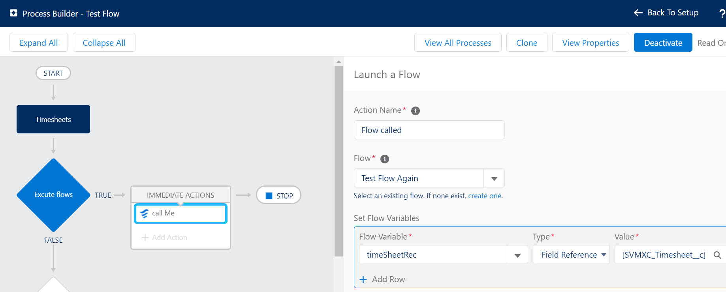Viewport: 726px width, 292px height.
Task: Open View Properties
Action: pos(591,43)
